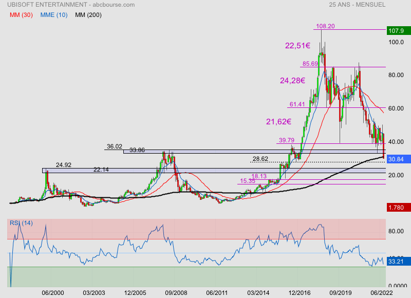Click the red 1.780 low price tag

(399, 208)
